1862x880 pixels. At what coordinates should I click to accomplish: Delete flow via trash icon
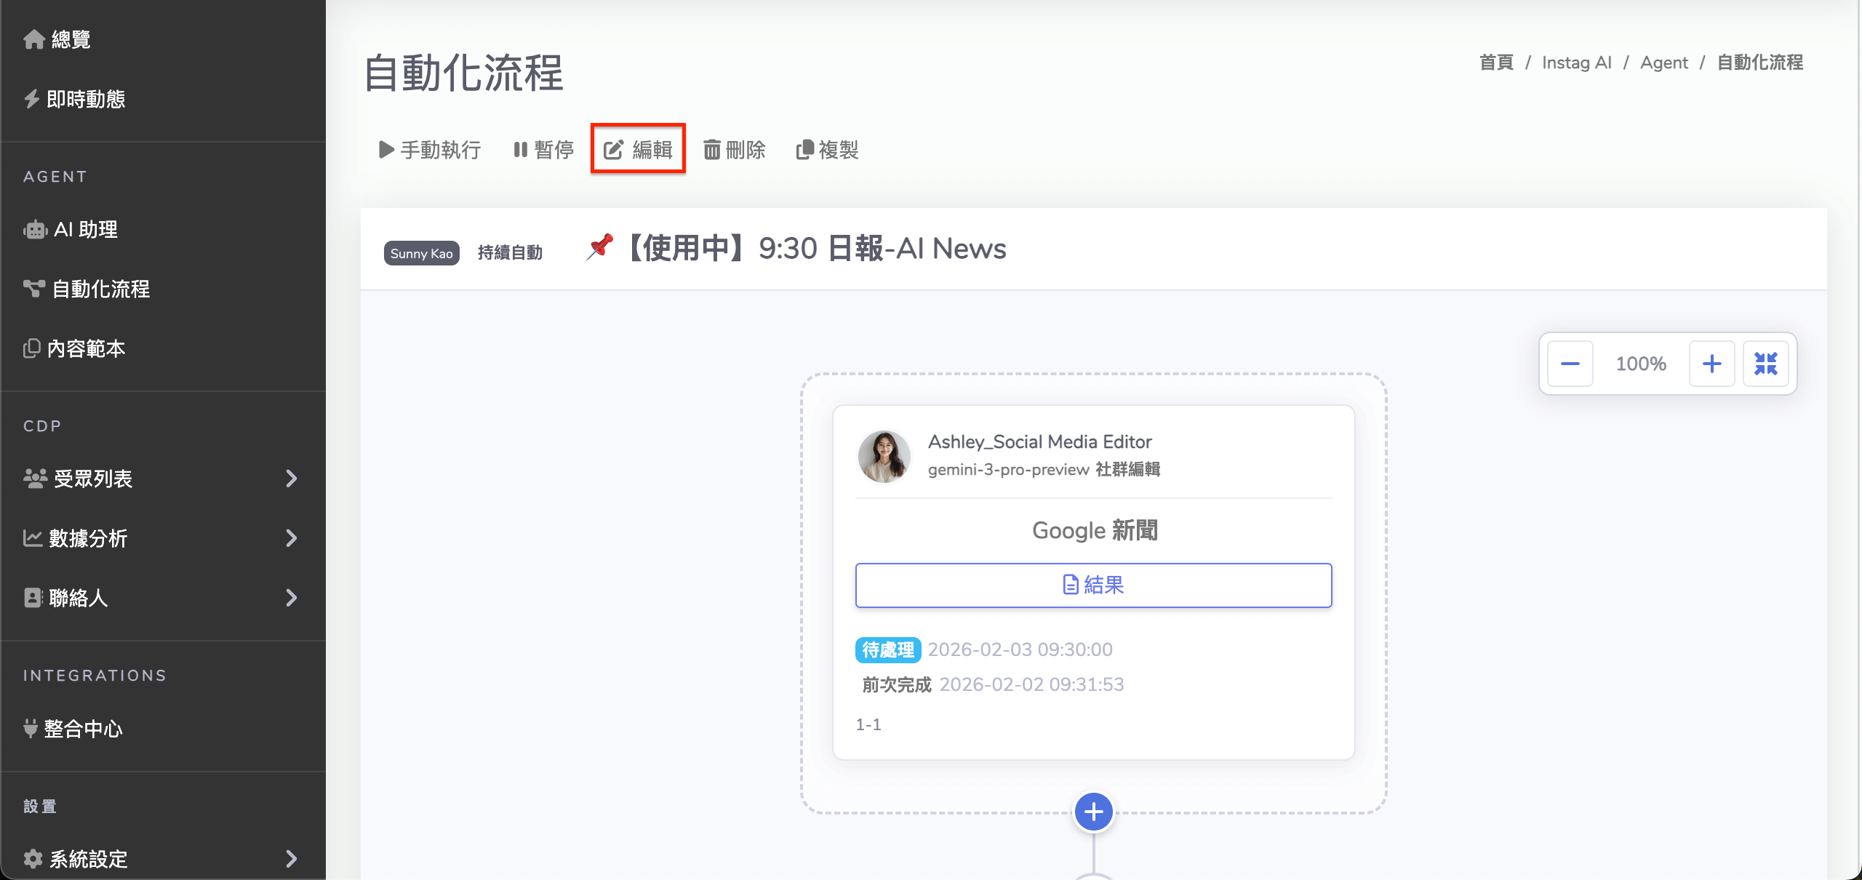coord(711,150)
